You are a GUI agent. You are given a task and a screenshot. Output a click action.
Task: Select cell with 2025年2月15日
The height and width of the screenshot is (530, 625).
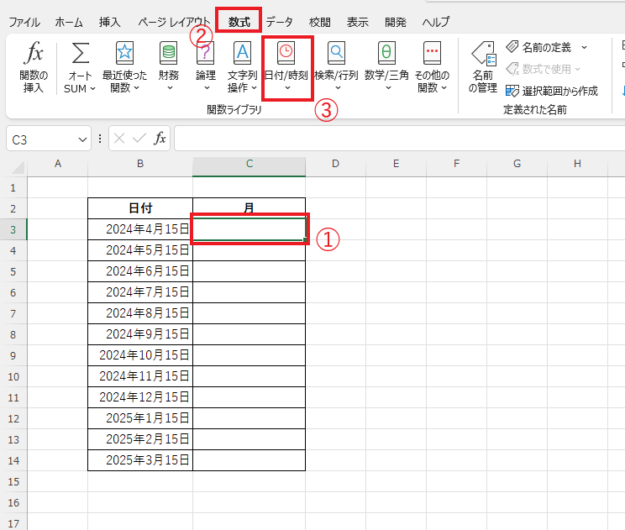[x=140, y=439]
